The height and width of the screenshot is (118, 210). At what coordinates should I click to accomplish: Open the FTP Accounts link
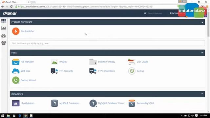click(x=66, y=71)
